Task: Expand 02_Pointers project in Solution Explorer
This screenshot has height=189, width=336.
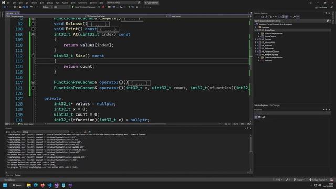Action: [x=256, y=39]
